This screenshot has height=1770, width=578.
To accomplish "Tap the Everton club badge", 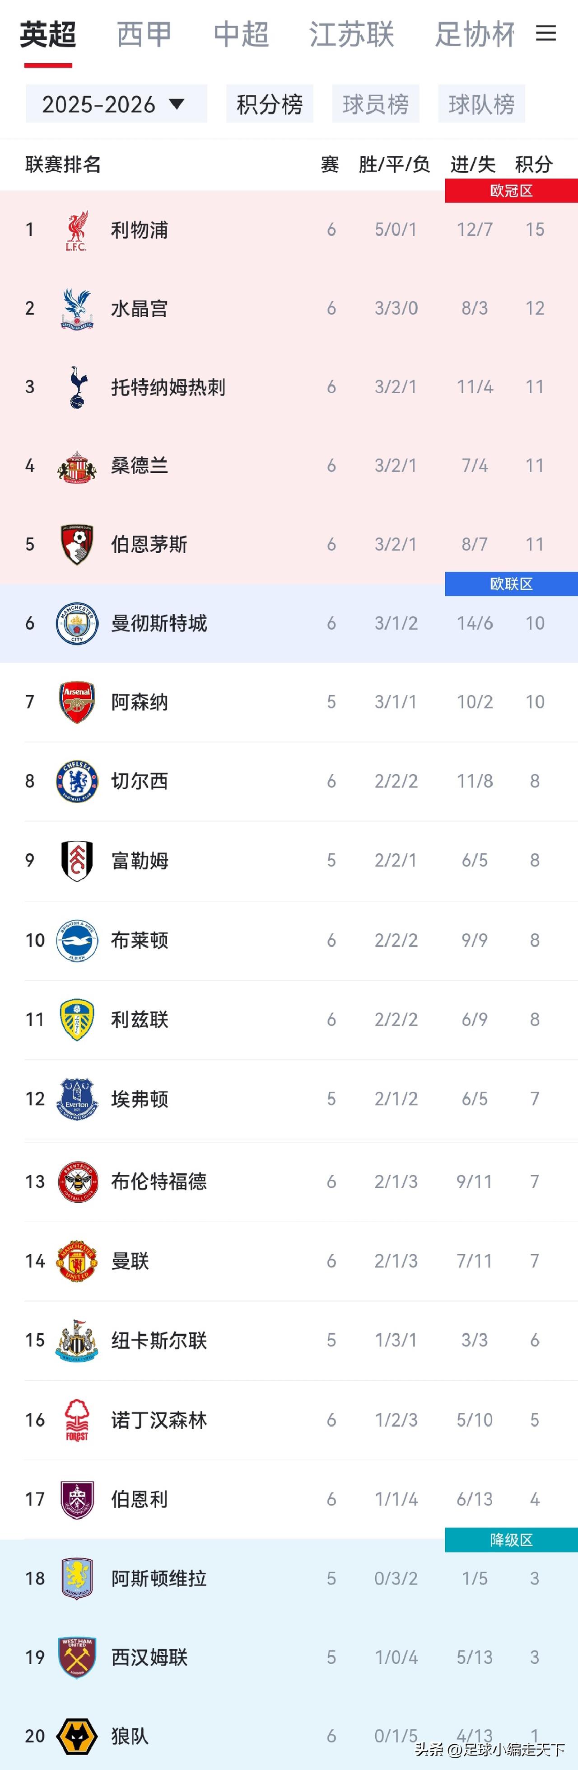I will click(77, 1099).
